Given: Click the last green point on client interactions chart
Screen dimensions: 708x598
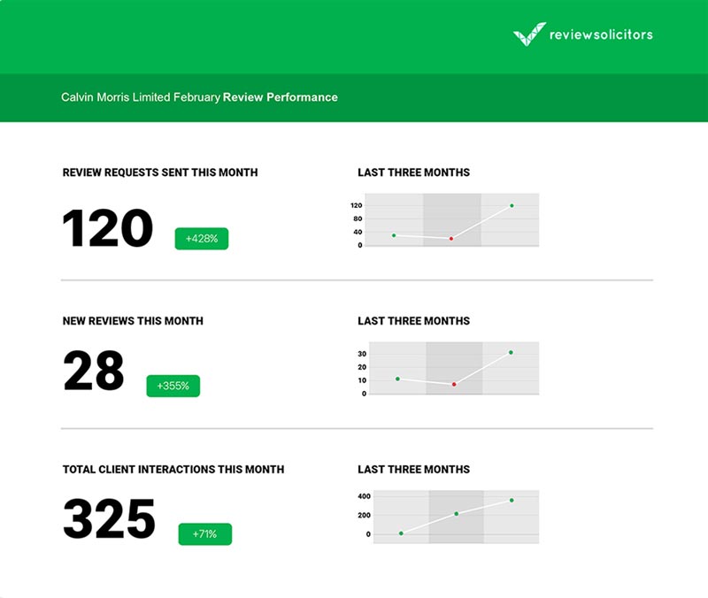Looking at the screenshot, I should (x=512, y=500).
